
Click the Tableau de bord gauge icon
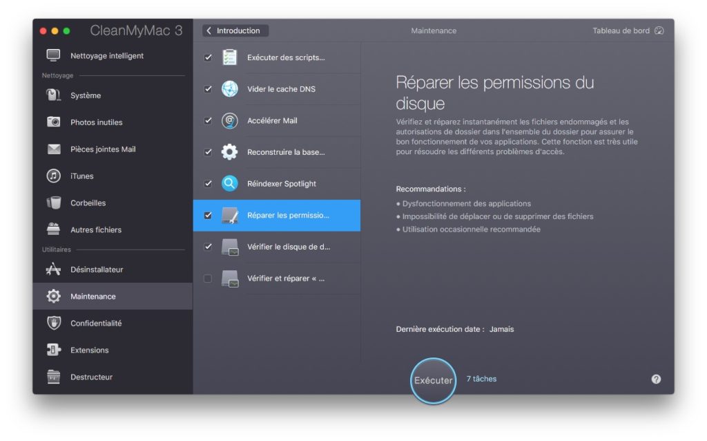(x=659, y=30)
